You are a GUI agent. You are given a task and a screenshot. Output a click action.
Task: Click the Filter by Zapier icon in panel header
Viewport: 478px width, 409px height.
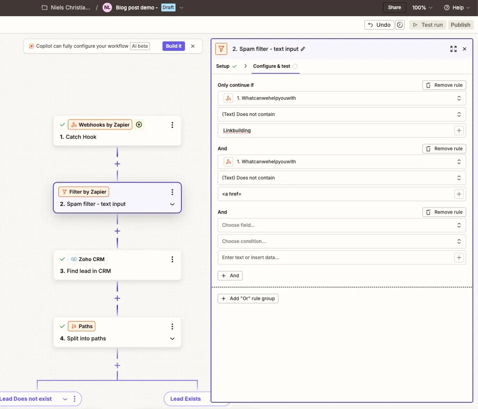(221, 49)
